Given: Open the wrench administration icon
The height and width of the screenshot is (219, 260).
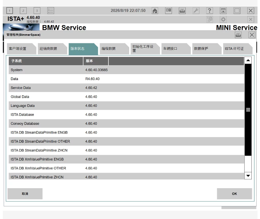Looking at the screenshot, I should click(x=196, y=11).
